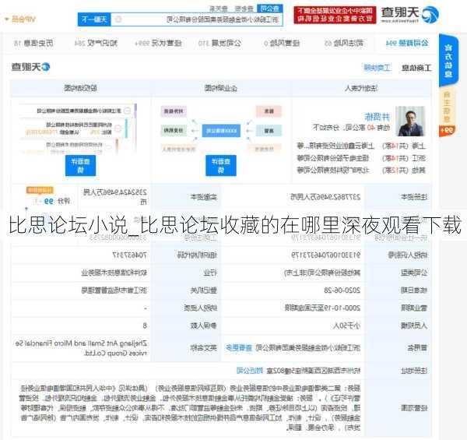
Task: Open the 附近公司 link beside the address
Action: [250, 371]
